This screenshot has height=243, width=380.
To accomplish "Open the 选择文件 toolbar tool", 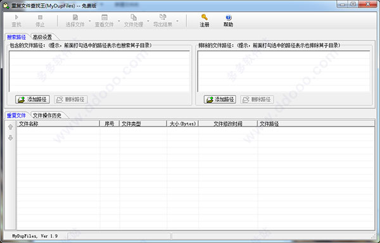I will tap(75, 21).
